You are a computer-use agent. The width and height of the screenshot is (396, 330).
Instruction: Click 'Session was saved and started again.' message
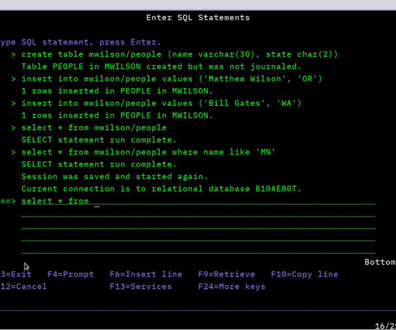coord(114,177)
